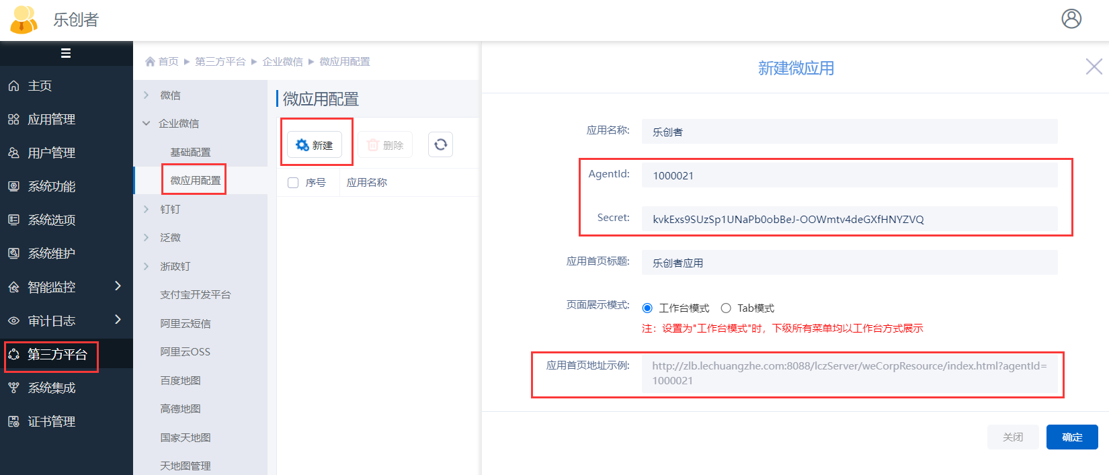Screen dimensions: 1109x475
Task: Open 证书管理 in sidebar
Action: point(51,422)
